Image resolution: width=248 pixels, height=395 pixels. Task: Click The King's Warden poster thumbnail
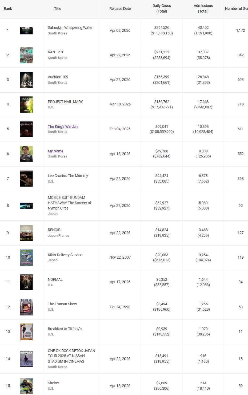[x=26, y=129]
